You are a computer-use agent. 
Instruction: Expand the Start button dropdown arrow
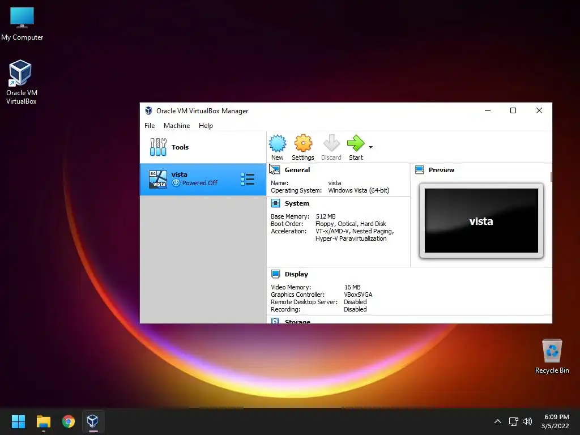pos(370,147)
